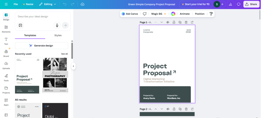Click Position in the toolbar

click(x=200, y=14)
